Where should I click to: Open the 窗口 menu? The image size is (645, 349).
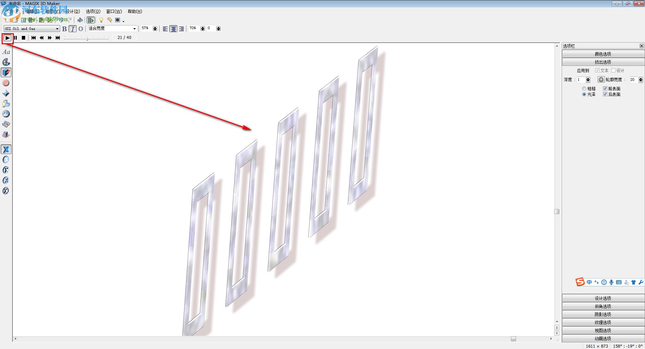(x=113, y=11)
